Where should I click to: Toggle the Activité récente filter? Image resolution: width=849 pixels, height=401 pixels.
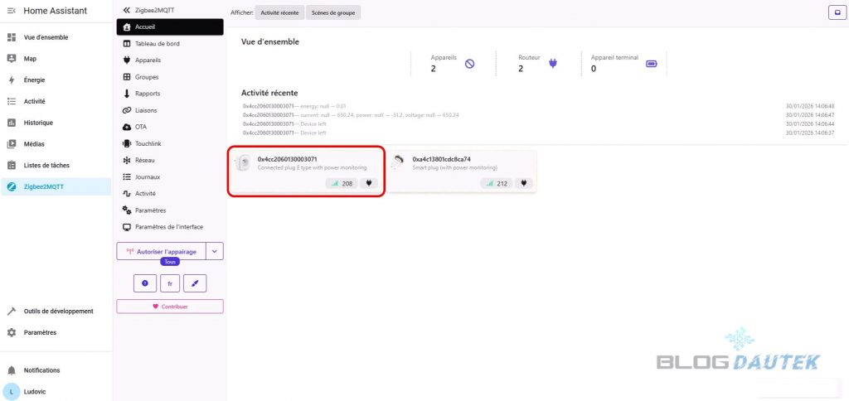279,12
